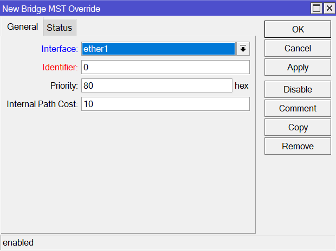The image size is (336, 251).
Task: Click the window title text
Action: pos(51,9)
